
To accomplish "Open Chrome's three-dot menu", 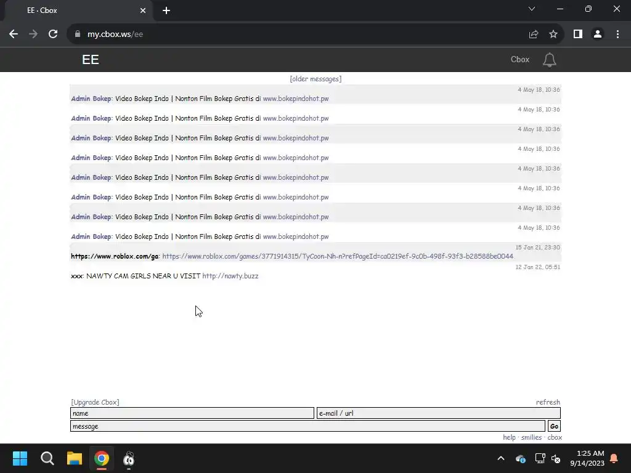I will [617, 34].
